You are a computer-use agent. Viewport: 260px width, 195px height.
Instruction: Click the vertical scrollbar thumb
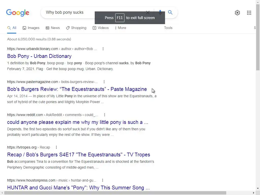[258, 37]
